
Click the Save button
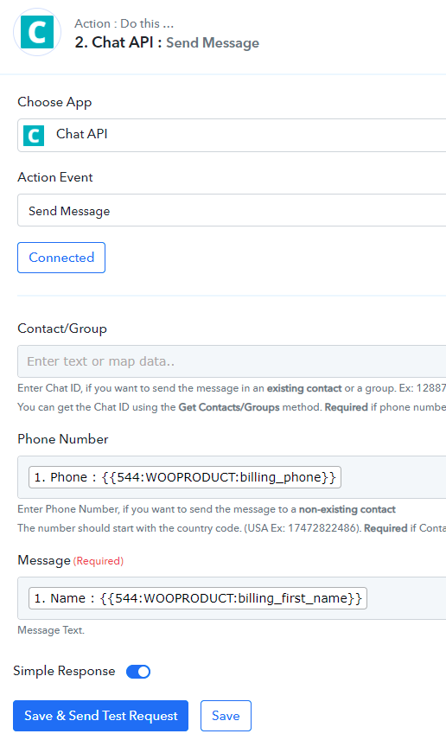pos(226,716)
